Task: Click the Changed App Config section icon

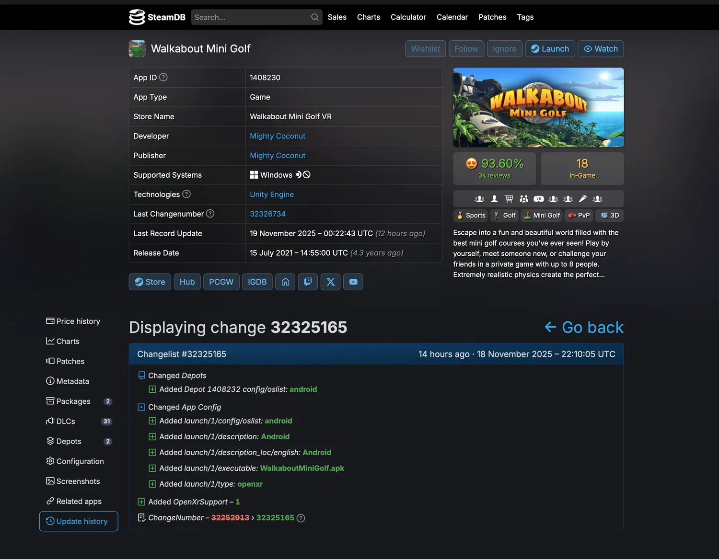Action: pyautogui.click(x=141, y=407)
